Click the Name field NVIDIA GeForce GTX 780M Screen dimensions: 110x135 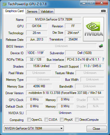tap(54, 19)
